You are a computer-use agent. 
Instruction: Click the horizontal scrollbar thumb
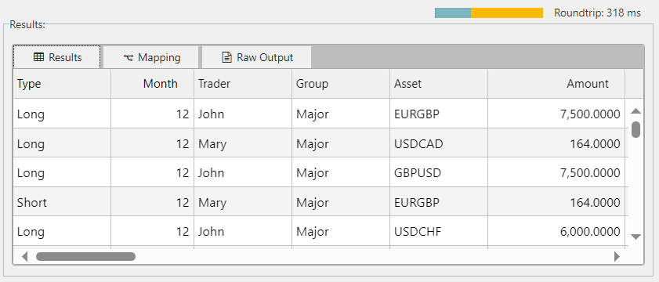click(x=85, y=256)
